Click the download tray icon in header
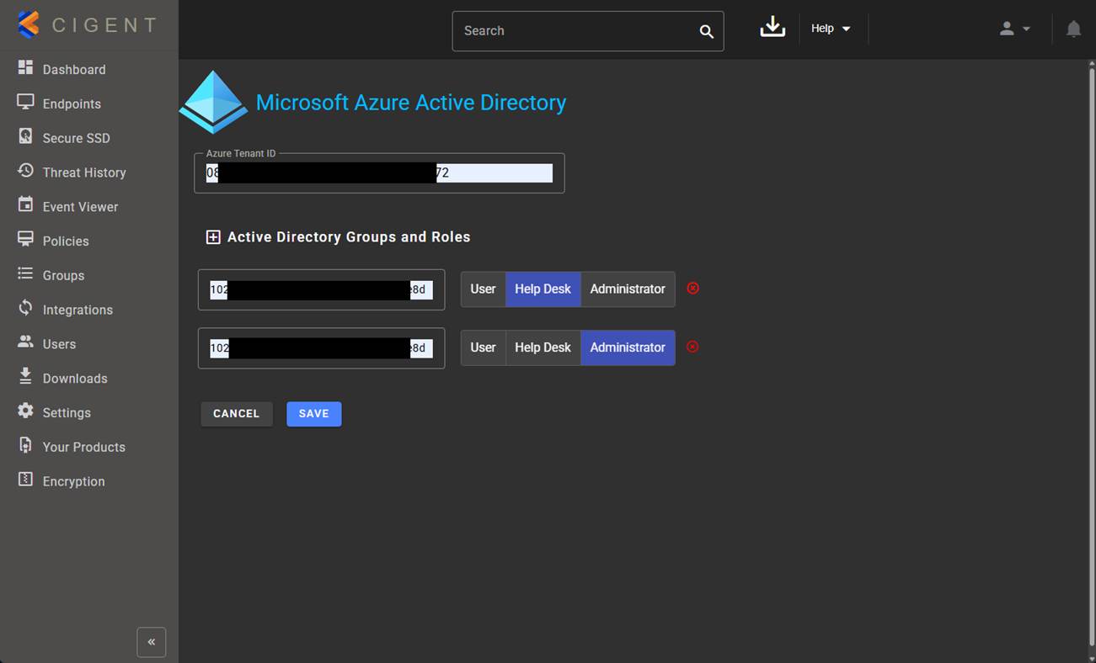The width and height of the screenshot is (1096, 663). click(773, 28)
